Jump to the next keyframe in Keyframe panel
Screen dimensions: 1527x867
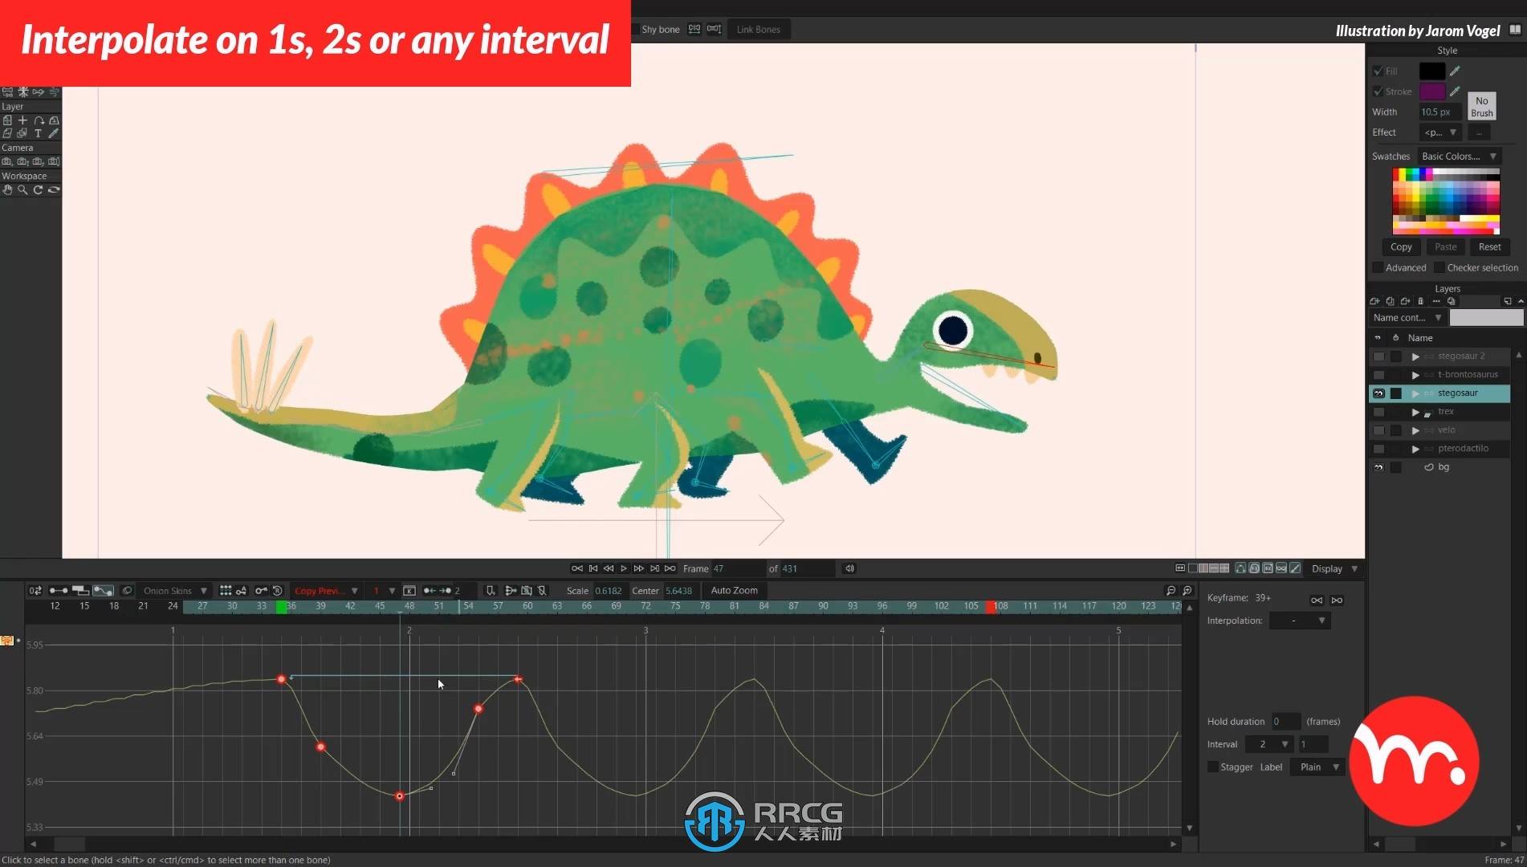coord(1337,600)
